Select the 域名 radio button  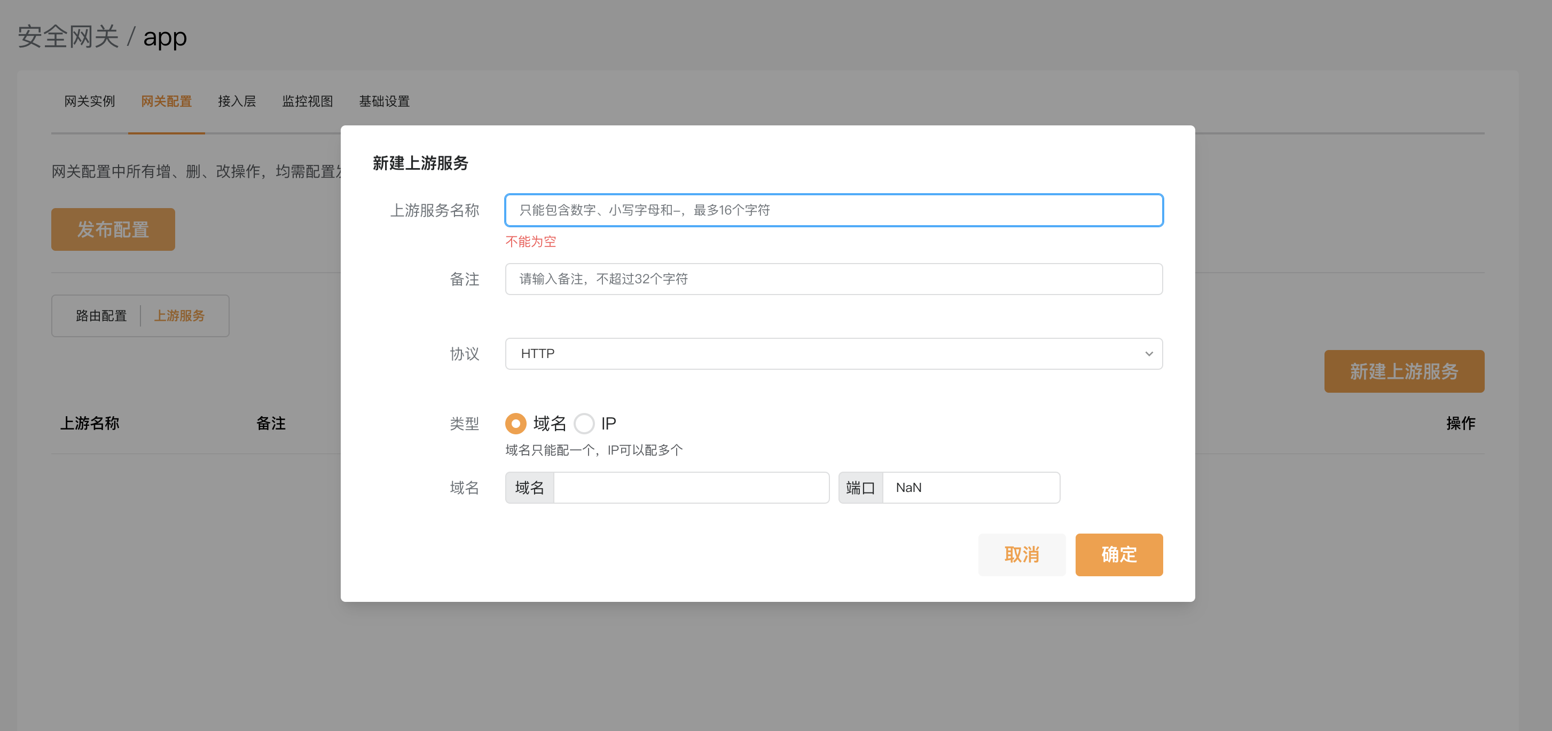point(516,423)
